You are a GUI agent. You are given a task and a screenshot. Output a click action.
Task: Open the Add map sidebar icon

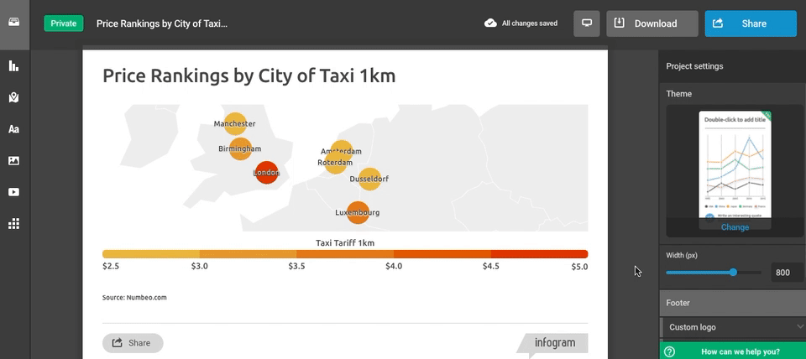[14, 97]
